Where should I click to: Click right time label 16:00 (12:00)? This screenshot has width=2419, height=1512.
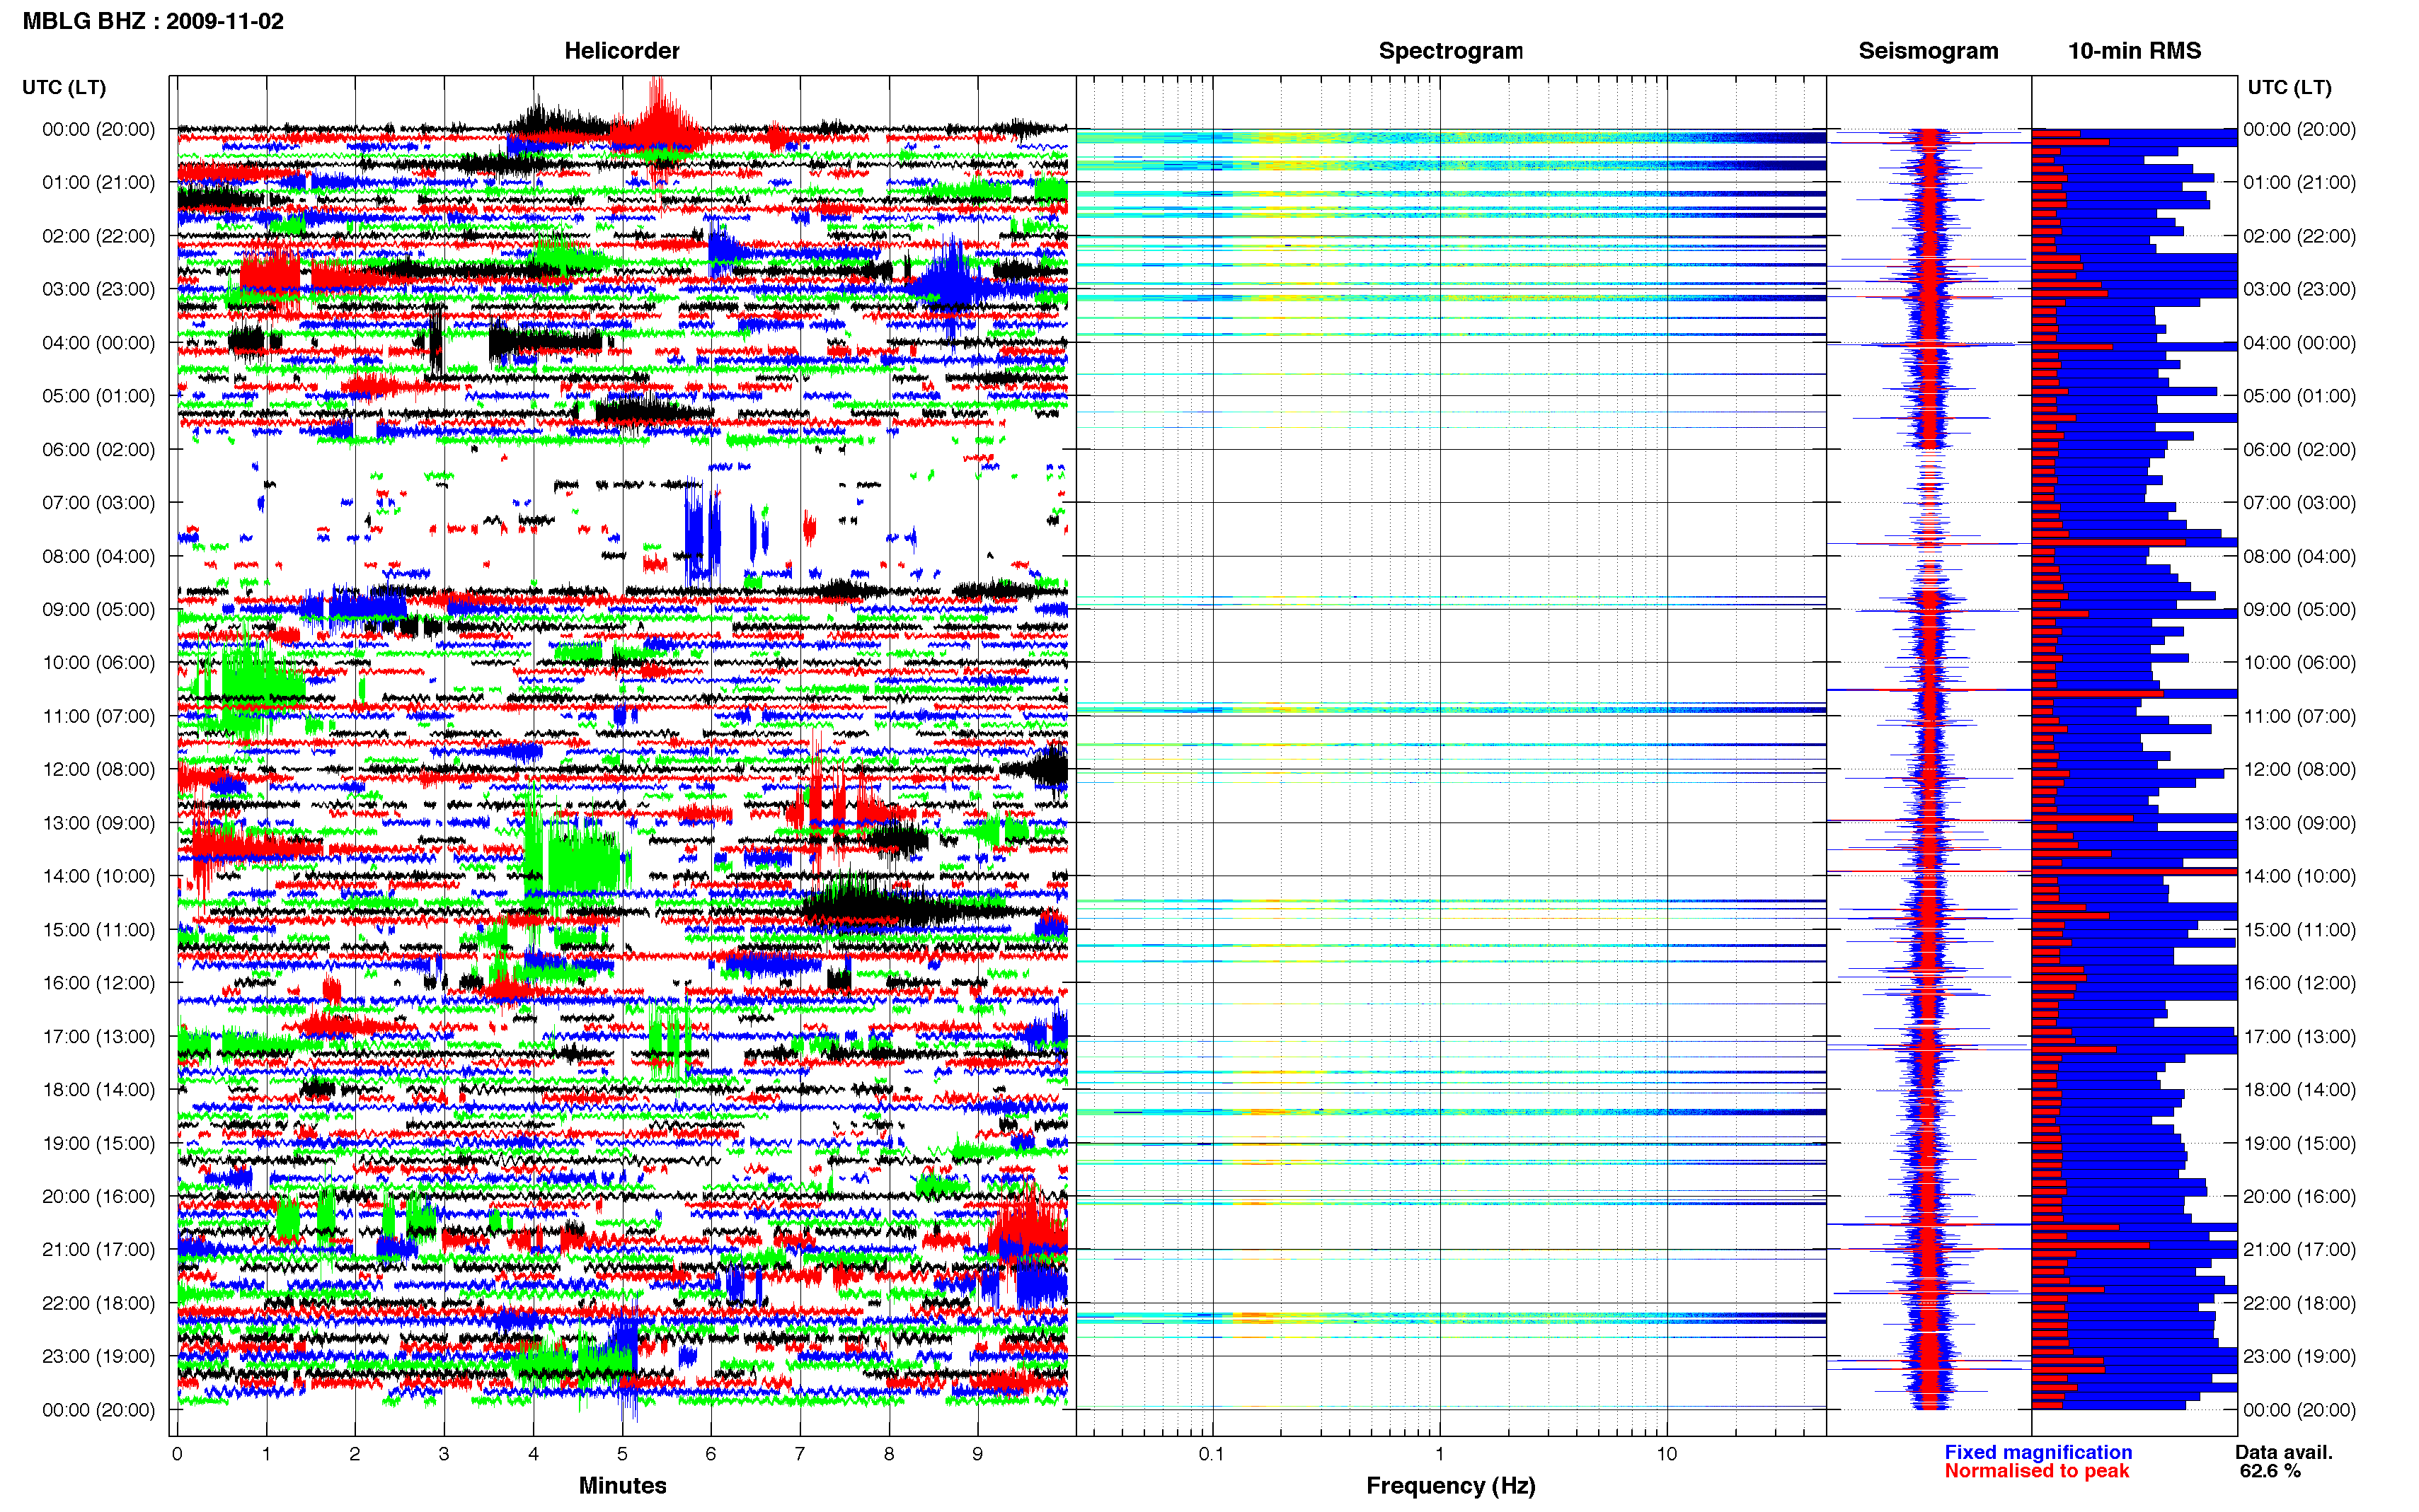click(x=2299, y=983)
